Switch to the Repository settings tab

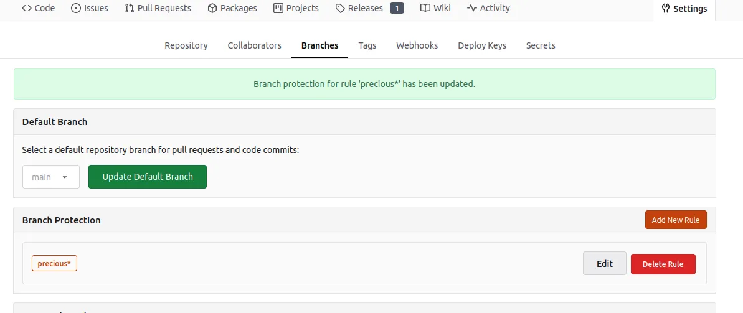186,45
